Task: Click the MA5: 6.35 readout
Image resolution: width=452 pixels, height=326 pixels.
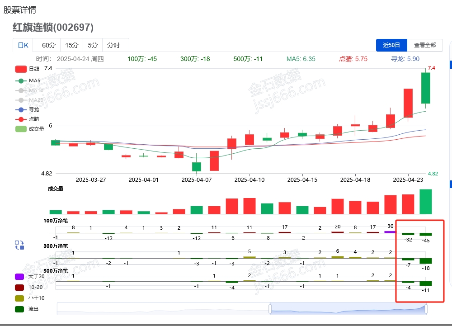Action: 301,59
